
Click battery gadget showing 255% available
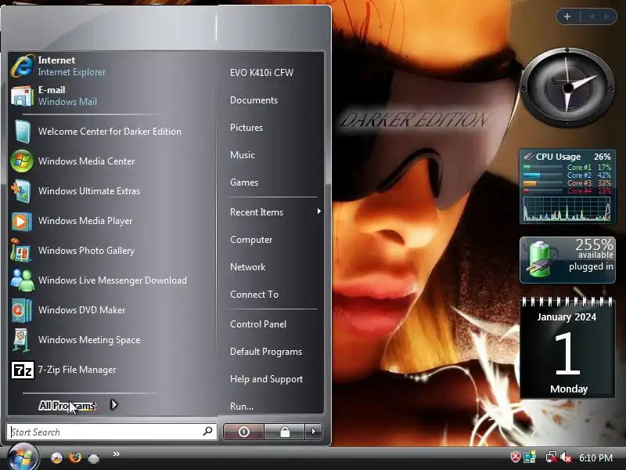(x=567, y=260)
